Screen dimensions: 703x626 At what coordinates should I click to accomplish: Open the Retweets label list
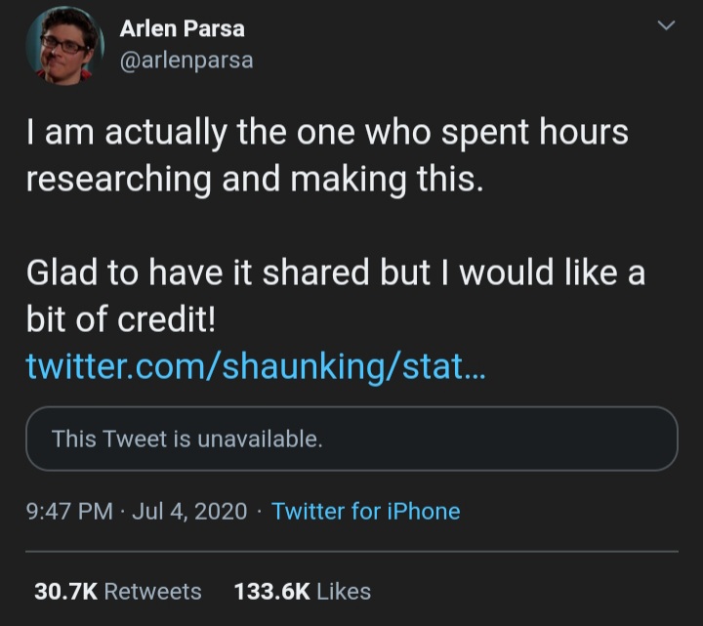coord(152,591)
